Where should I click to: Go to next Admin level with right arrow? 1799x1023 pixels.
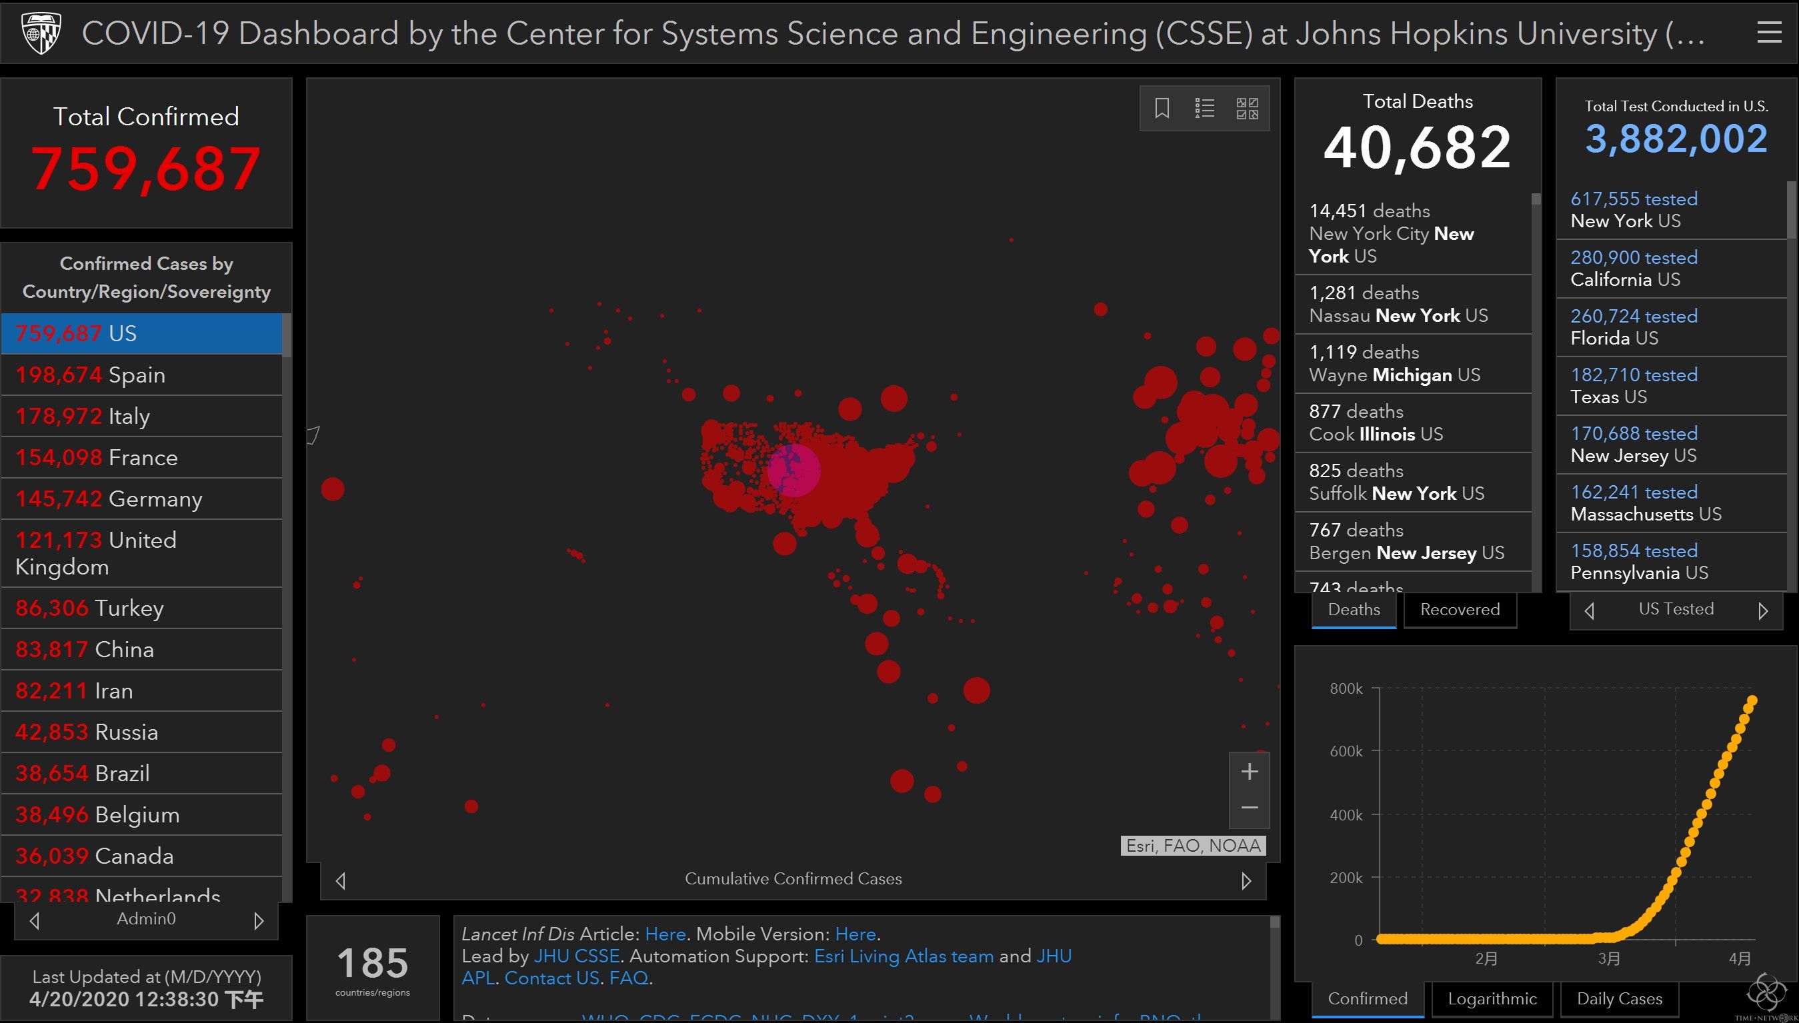tap(259, 920)
